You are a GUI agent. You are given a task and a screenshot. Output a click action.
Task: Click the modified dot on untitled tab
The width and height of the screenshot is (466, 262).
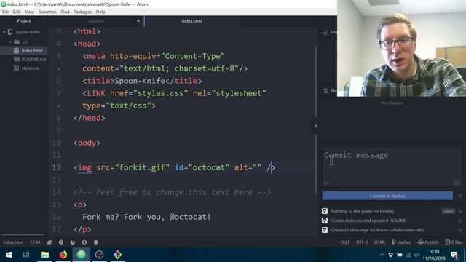click(x=138, y=21)
